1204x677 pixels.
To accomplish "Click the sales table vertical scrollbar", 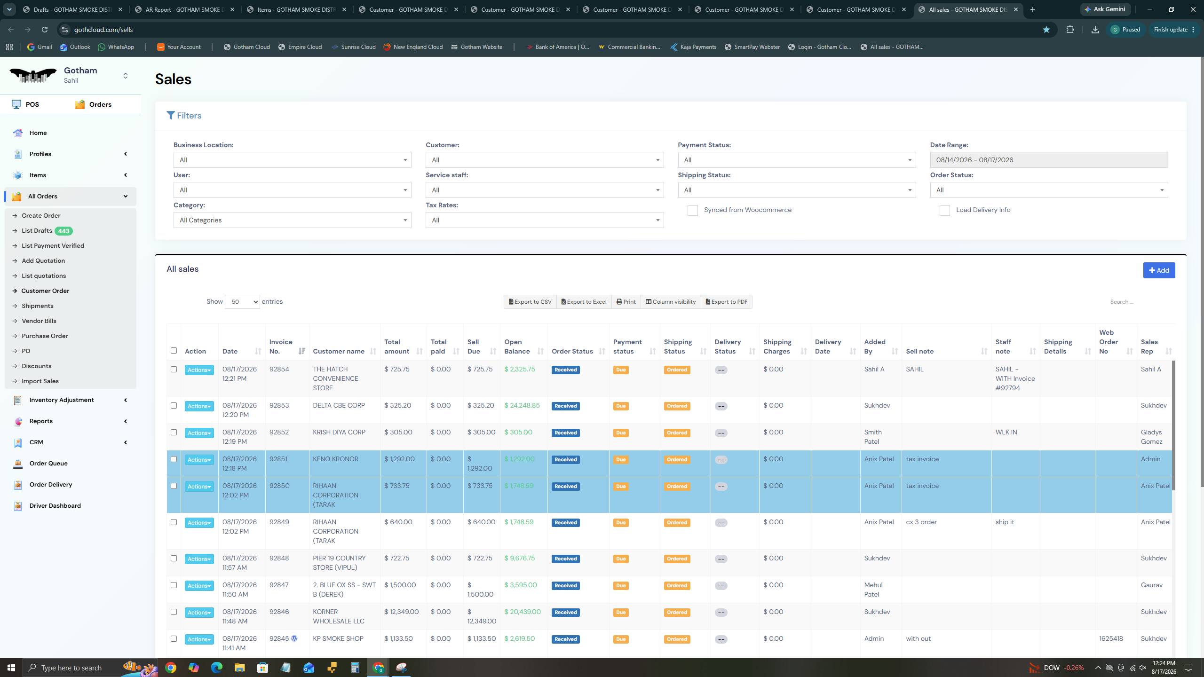I will pyautogui.click(x=1173, y=425).
